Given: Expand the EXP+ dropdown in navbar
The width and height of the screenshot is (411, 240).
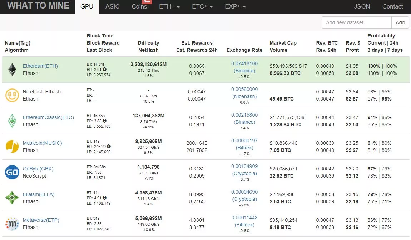Looking at the screenshot, I should pos(235,7).
